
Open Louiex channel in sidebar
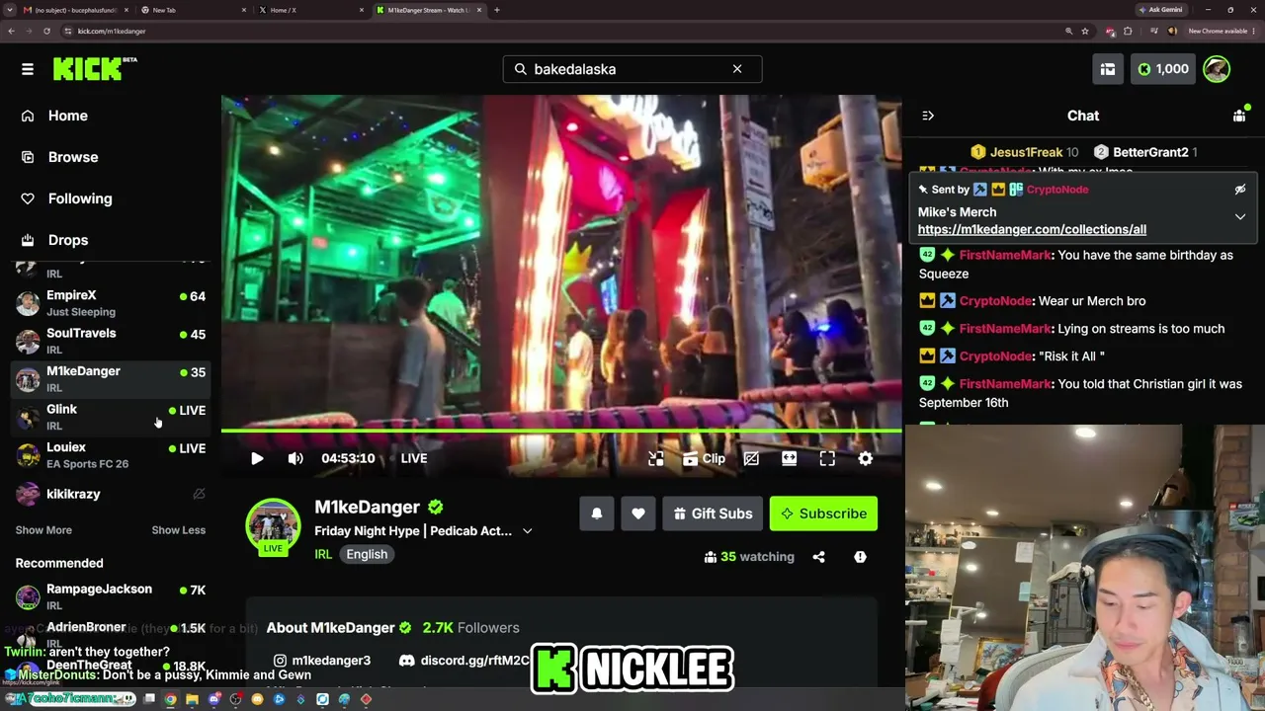point(111,454)
